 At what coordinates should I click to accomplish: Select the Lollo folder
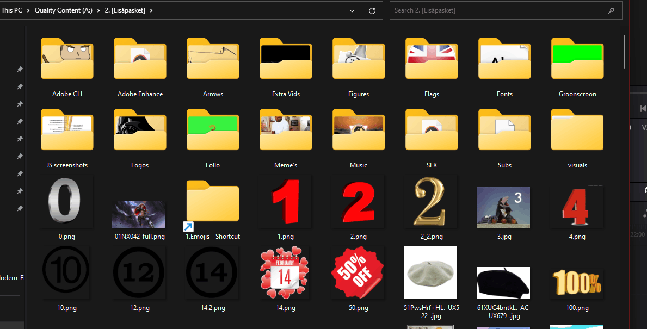(213, 130)
